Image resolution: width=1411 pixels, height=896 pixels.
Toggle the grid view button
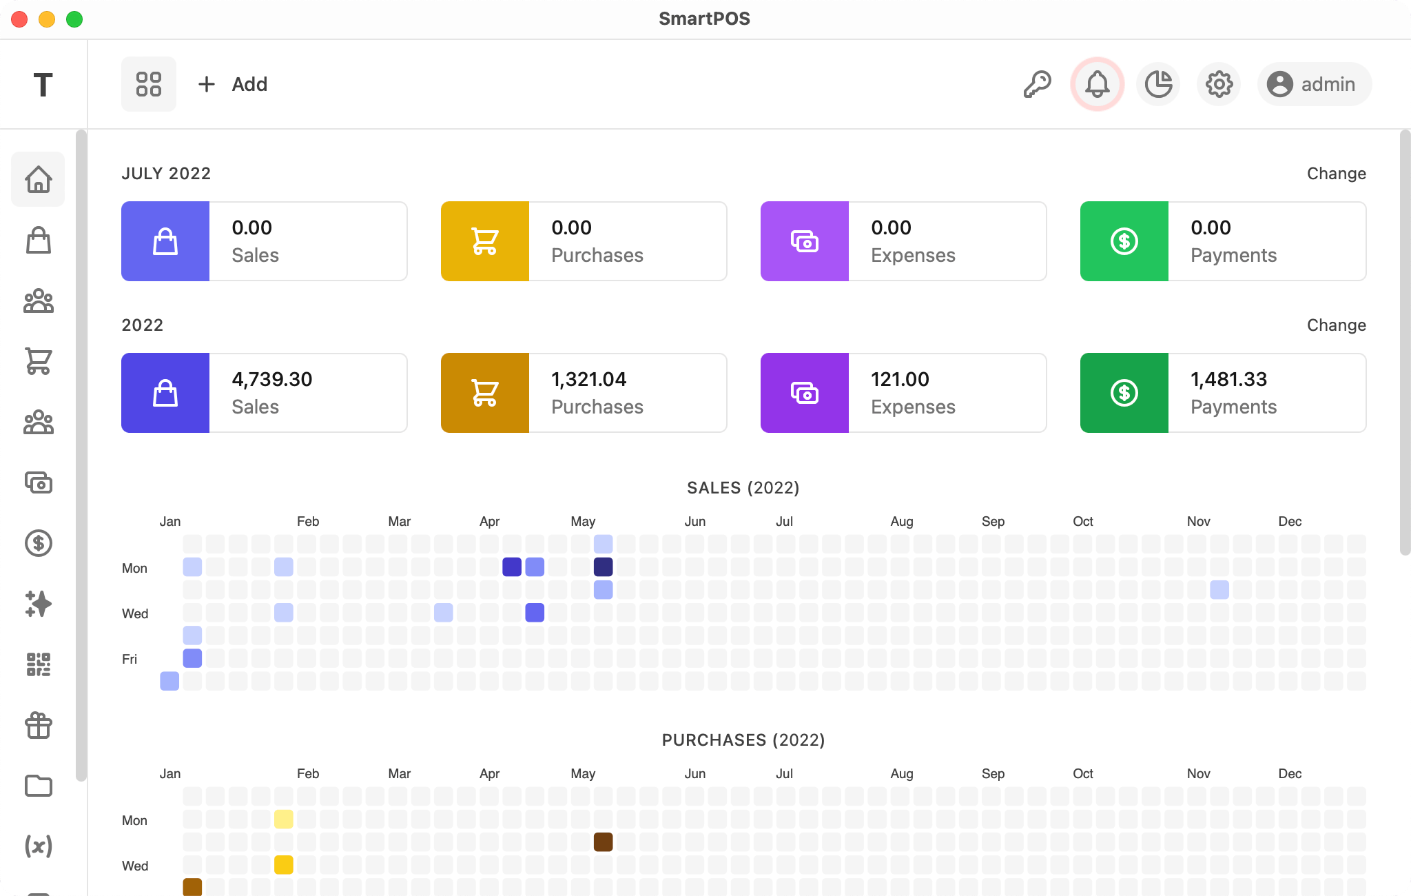click(149, 84)
